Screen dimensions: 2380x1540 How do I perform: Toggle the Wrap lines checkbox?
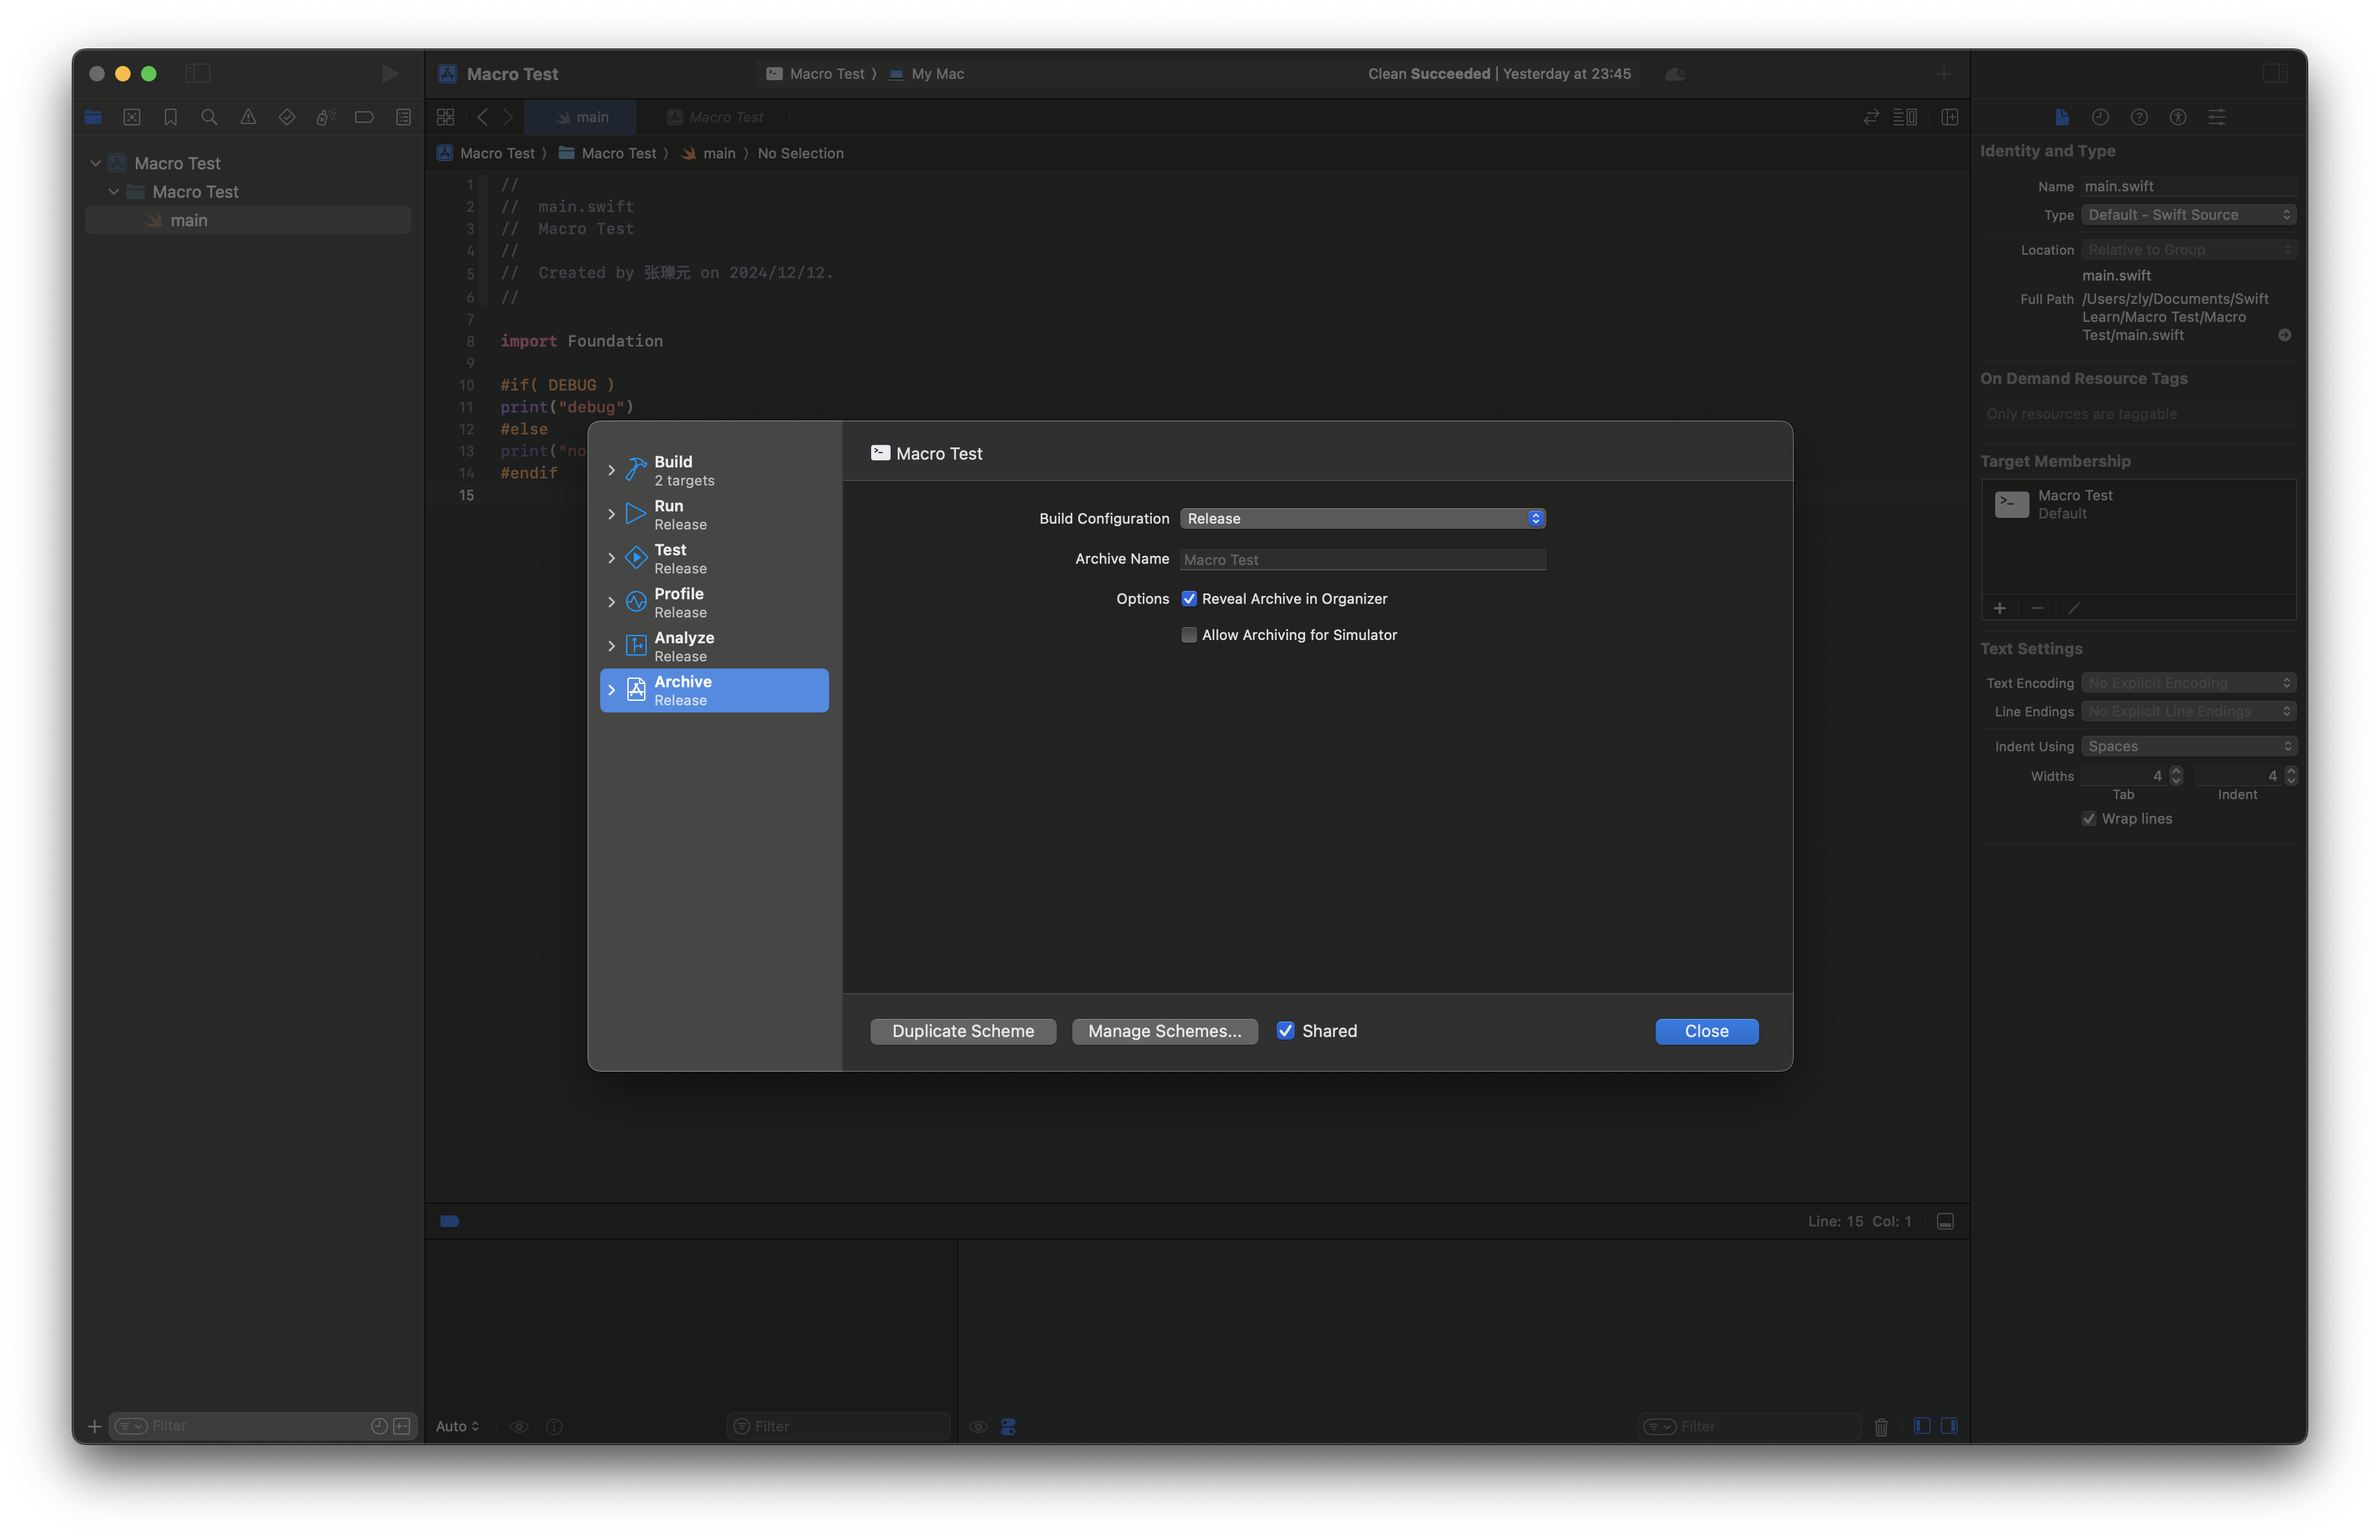click(2089, 818)
